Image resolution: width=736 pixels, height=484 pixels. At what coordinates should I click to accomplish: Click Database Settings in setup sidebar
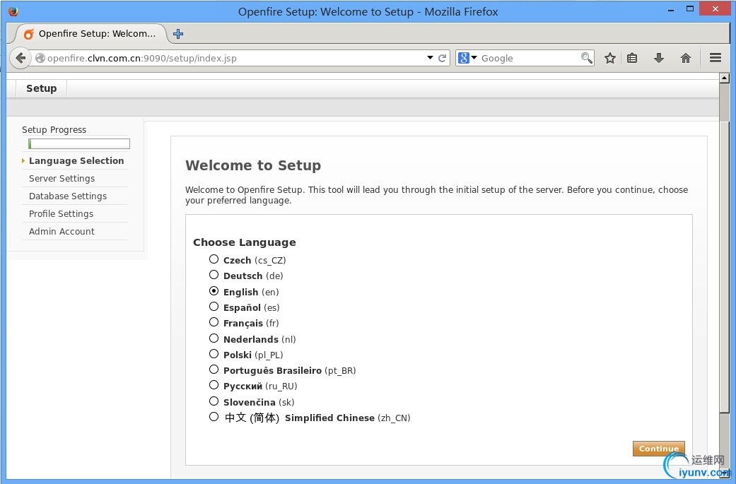68,196
